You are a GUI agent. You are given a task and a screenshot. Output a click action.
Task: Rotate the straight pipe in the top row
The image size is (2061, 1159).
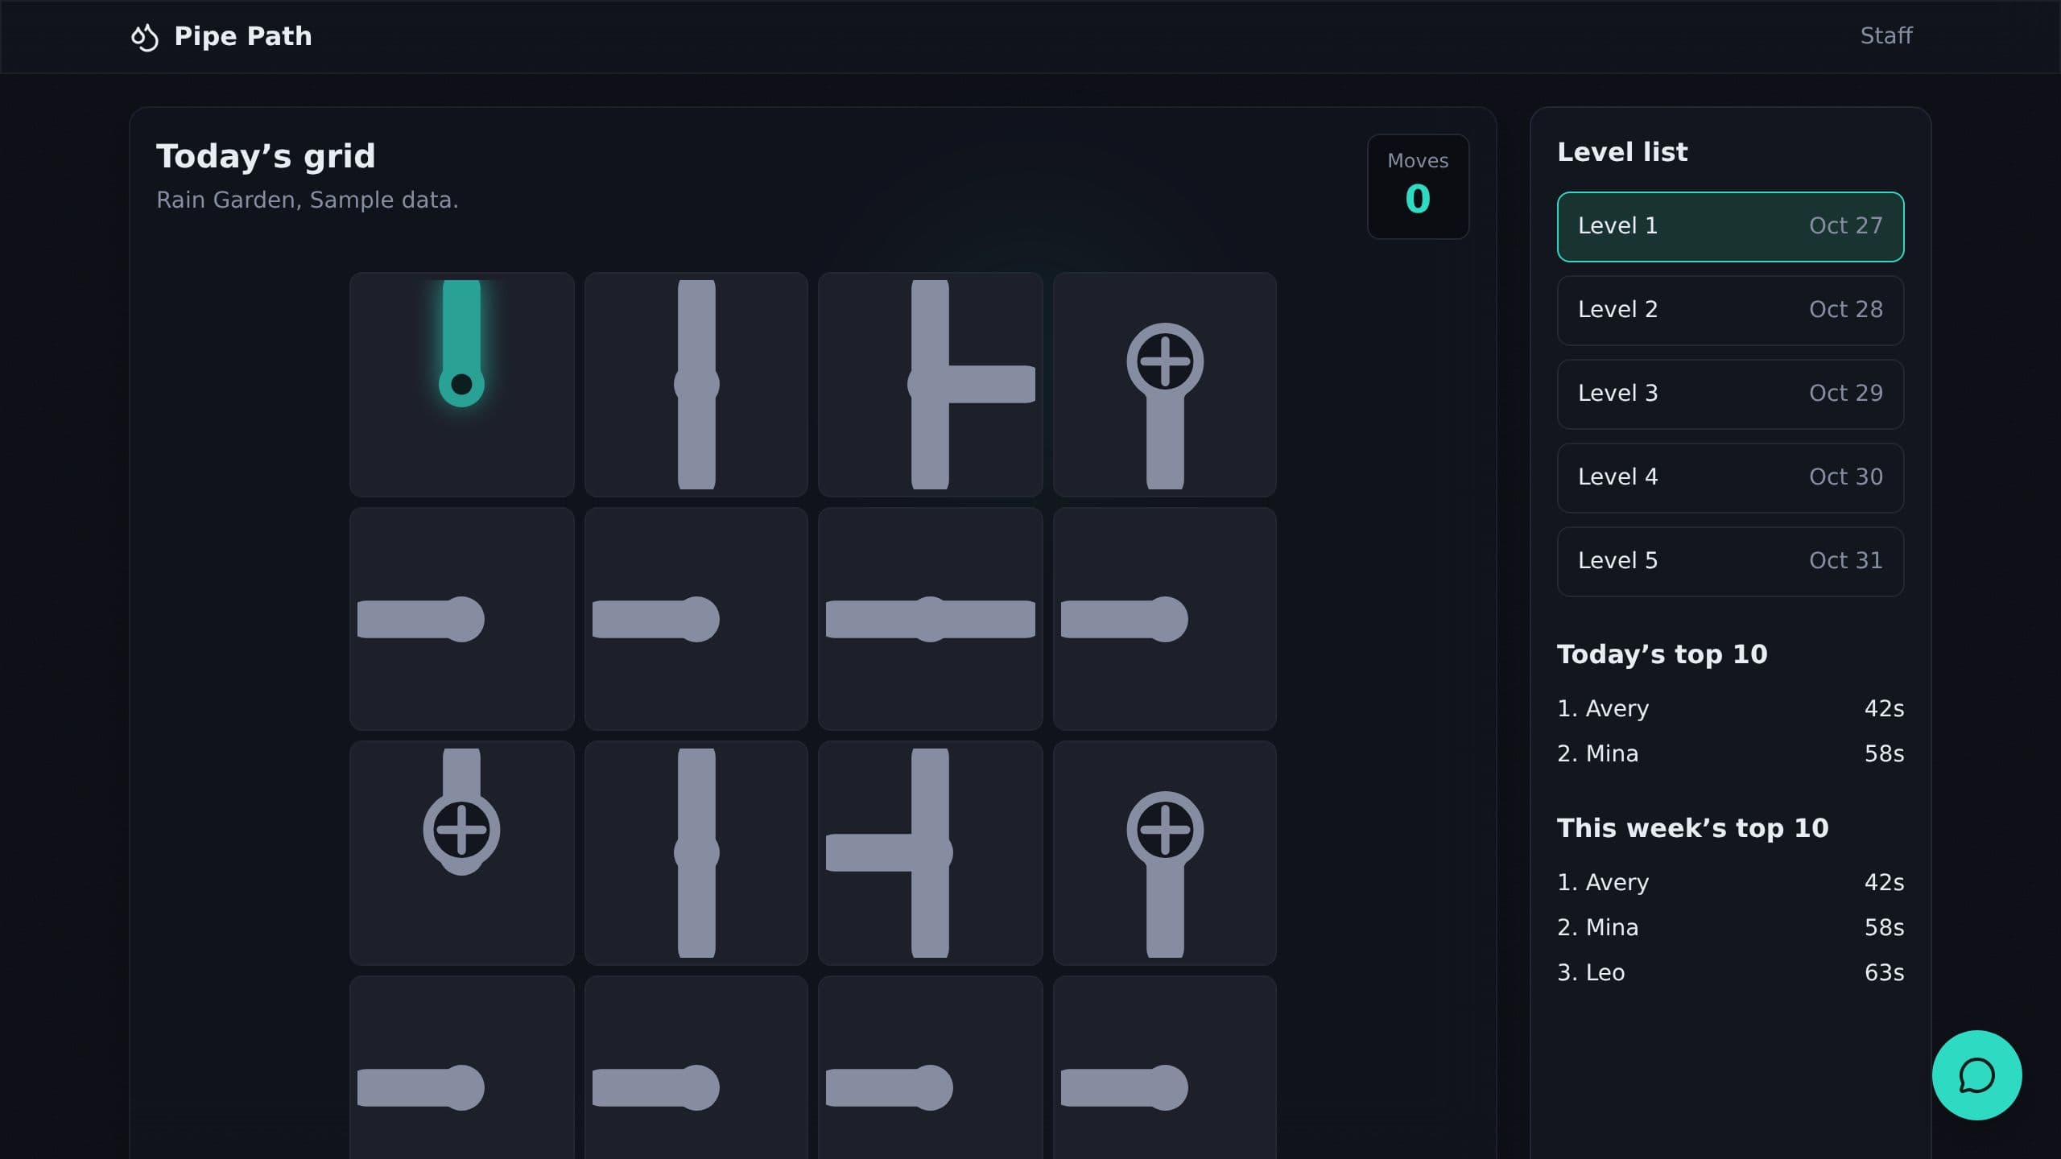(x=696, y=384)
